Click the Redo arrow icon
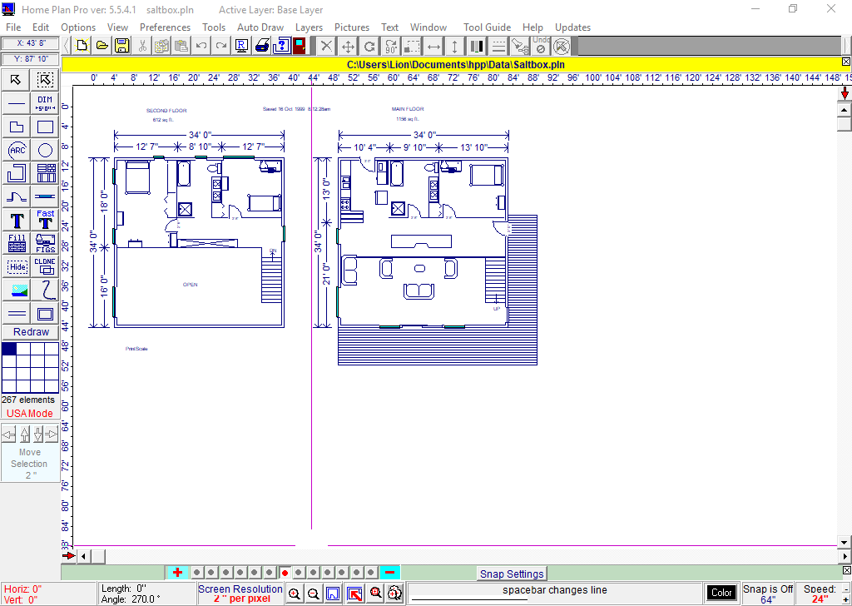The image size is (852, 606). (221, 46)
